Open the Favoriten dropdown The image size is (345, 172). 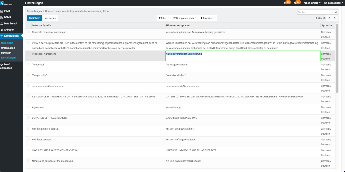click(208, 18)
